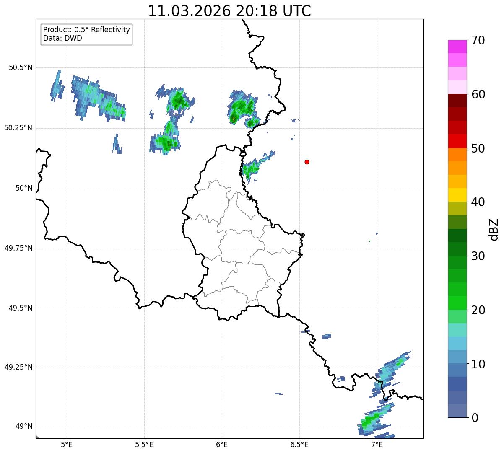Click the Product: 0.5° Reflectivity label
Viewport: 504px width, 453px height.
[86, 30]
